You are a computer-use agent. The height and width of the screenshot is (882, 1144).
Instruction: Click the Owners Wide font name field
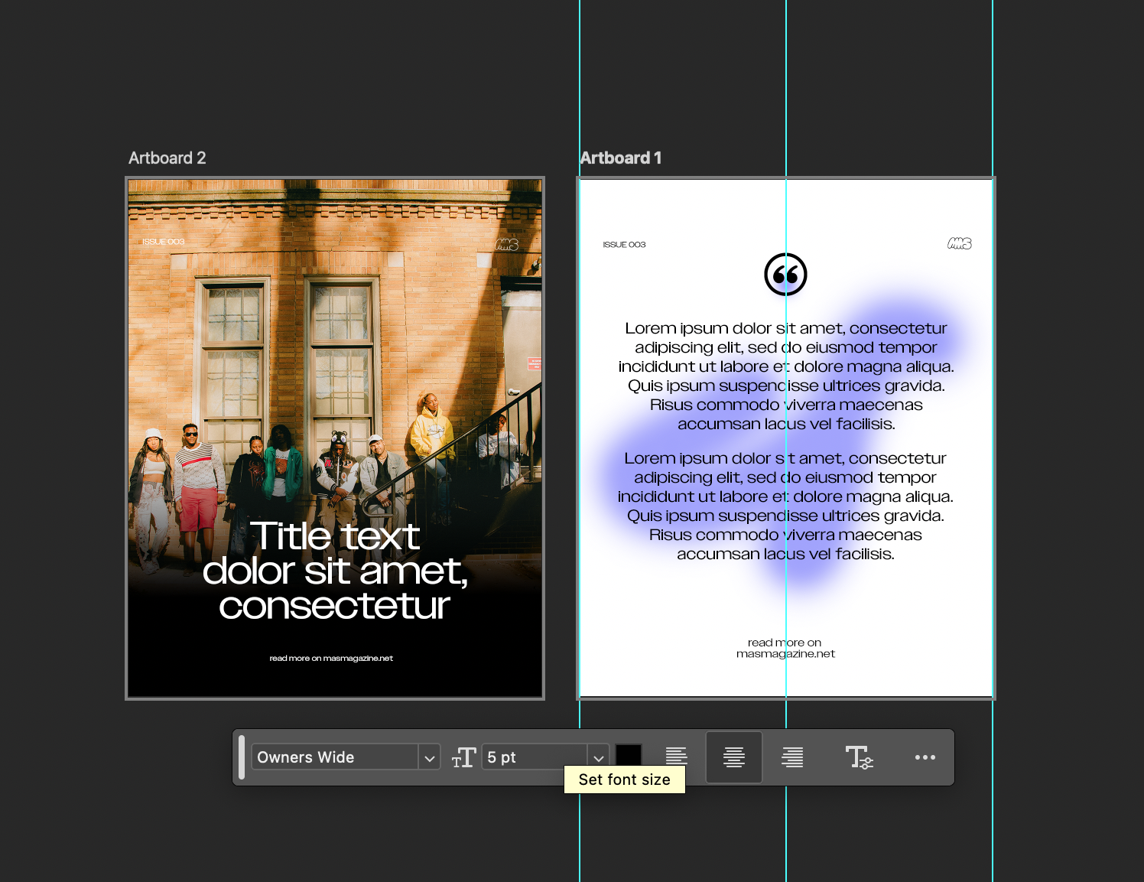click(335, 757)
